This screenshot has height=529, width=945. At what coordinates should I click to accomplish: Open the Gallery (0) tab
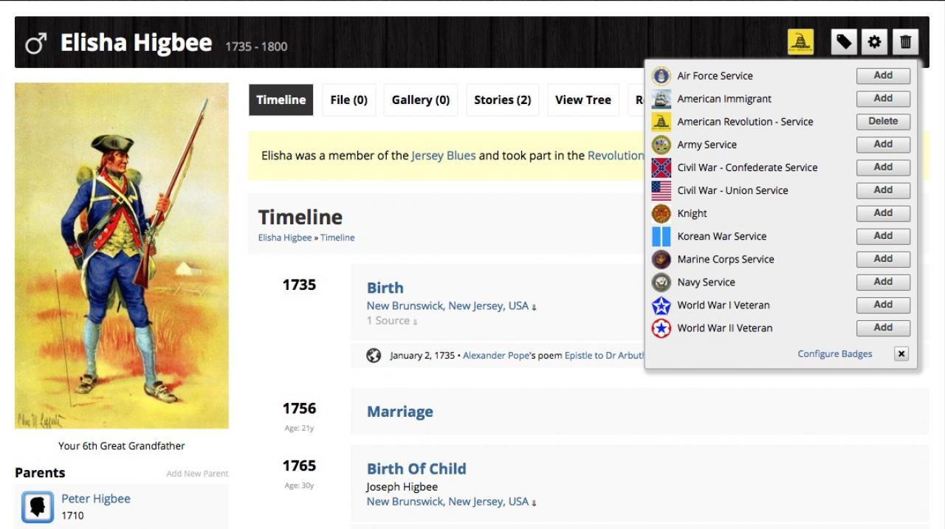coord(421,100)
